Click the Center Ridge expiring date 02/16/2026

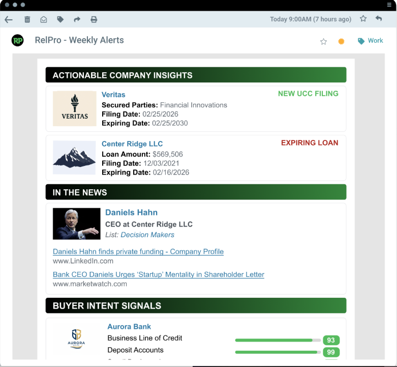171,173
